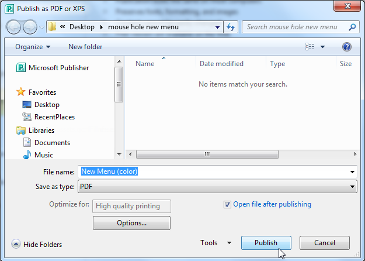
Task: Expand the Save as type dropdown
Action: [353, 186]
